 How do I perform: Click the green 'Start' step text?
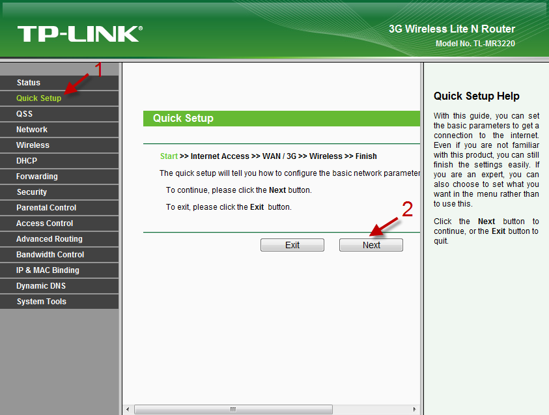[169, 156]
